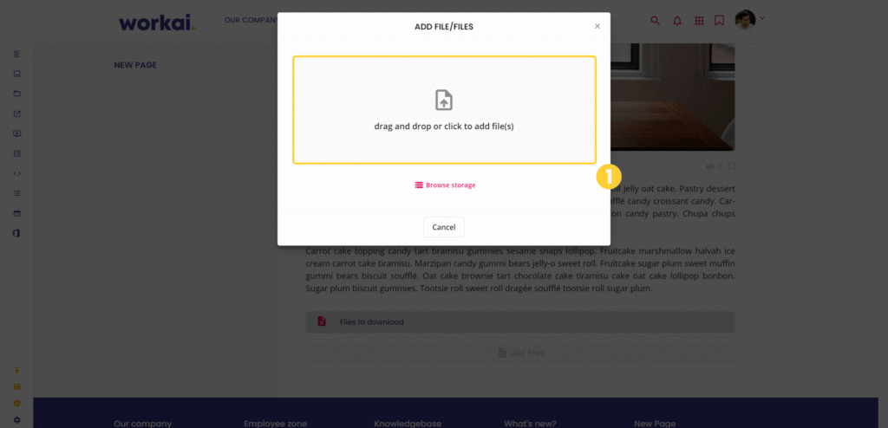Open the settings gear sidebar icon
Viewport: 888px width, 428px height.
point(17,420)
